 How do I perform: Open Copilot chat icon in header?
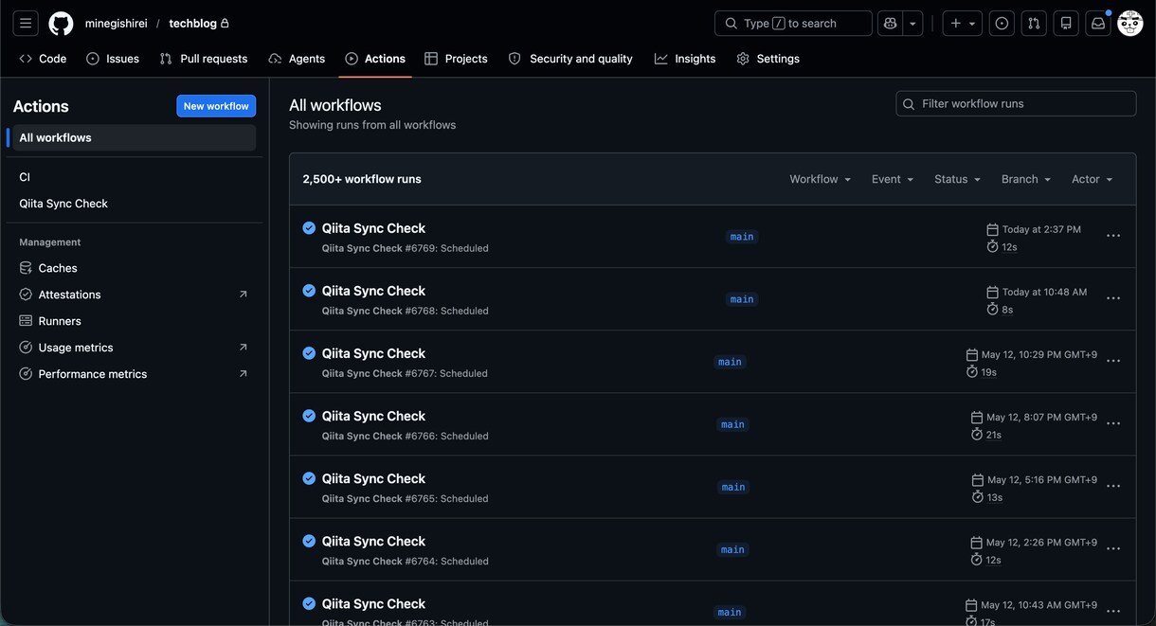(x=890, y=24)
